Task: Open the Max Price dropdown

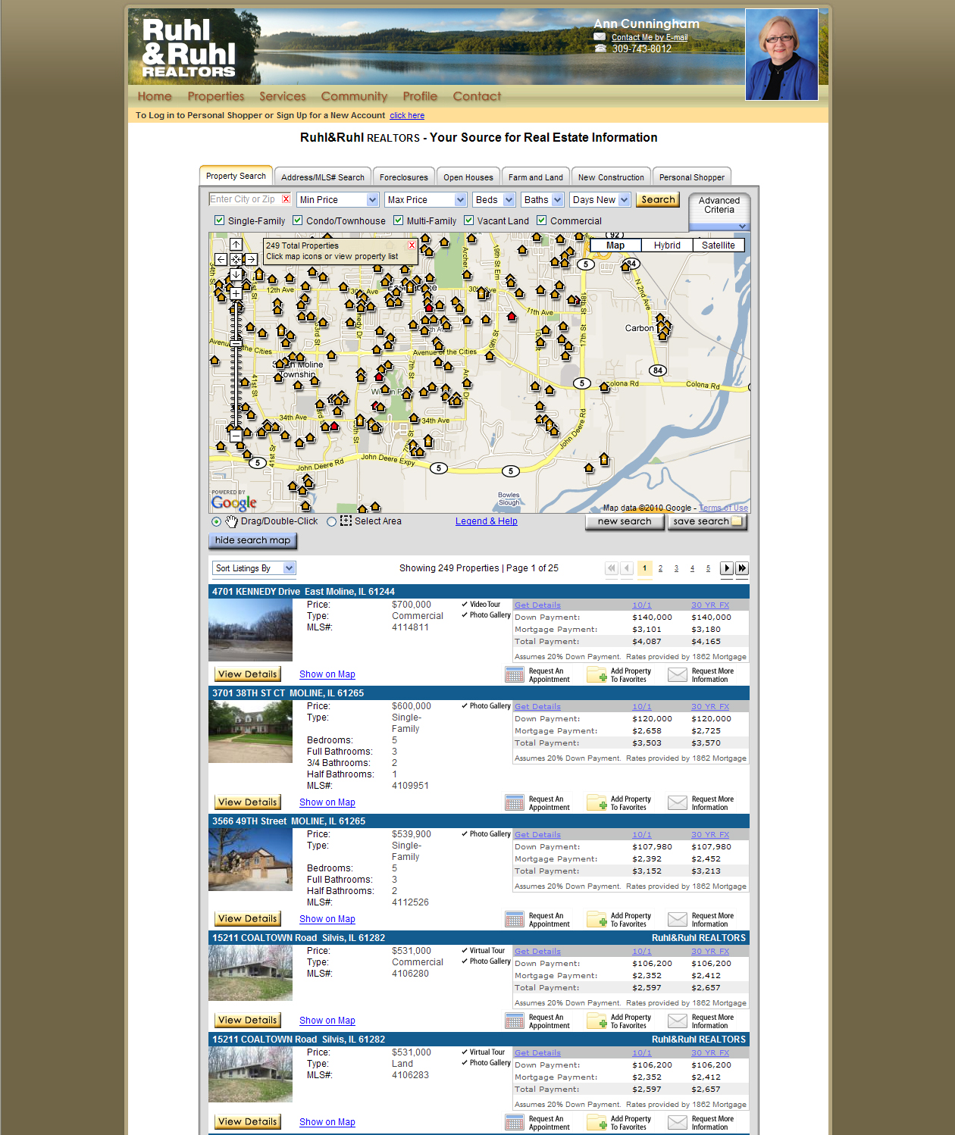Action: click(x=426, y=200)
